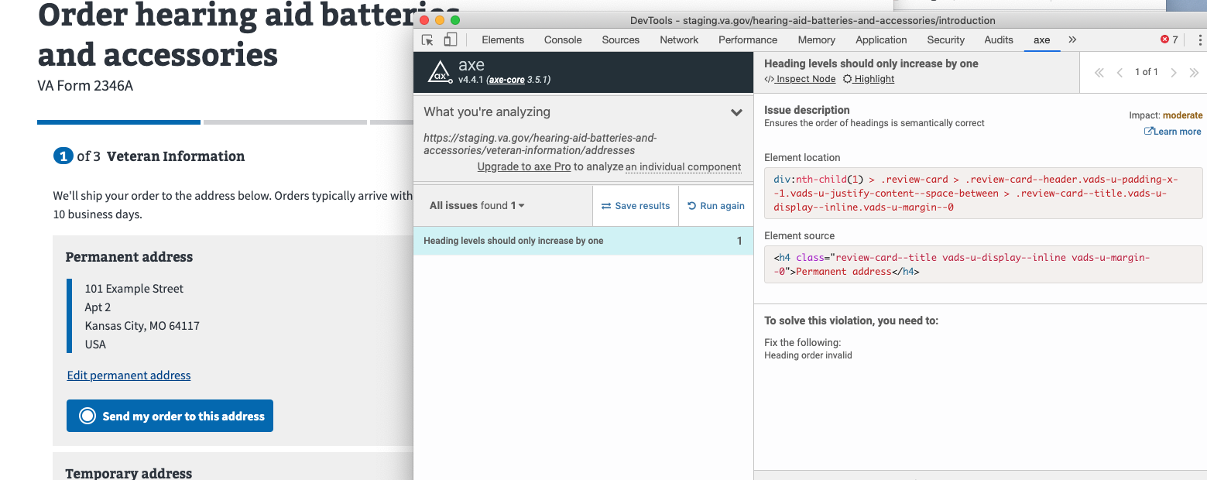Go to the next issue with the right arrow
The image size is (1207, 480).
tap(1174, 72)
